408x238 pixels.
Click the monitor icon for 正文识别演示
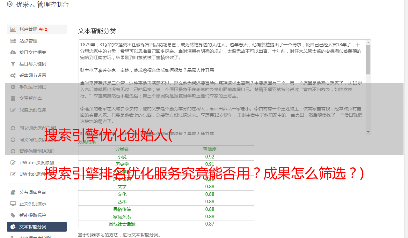tap(13, 204)
